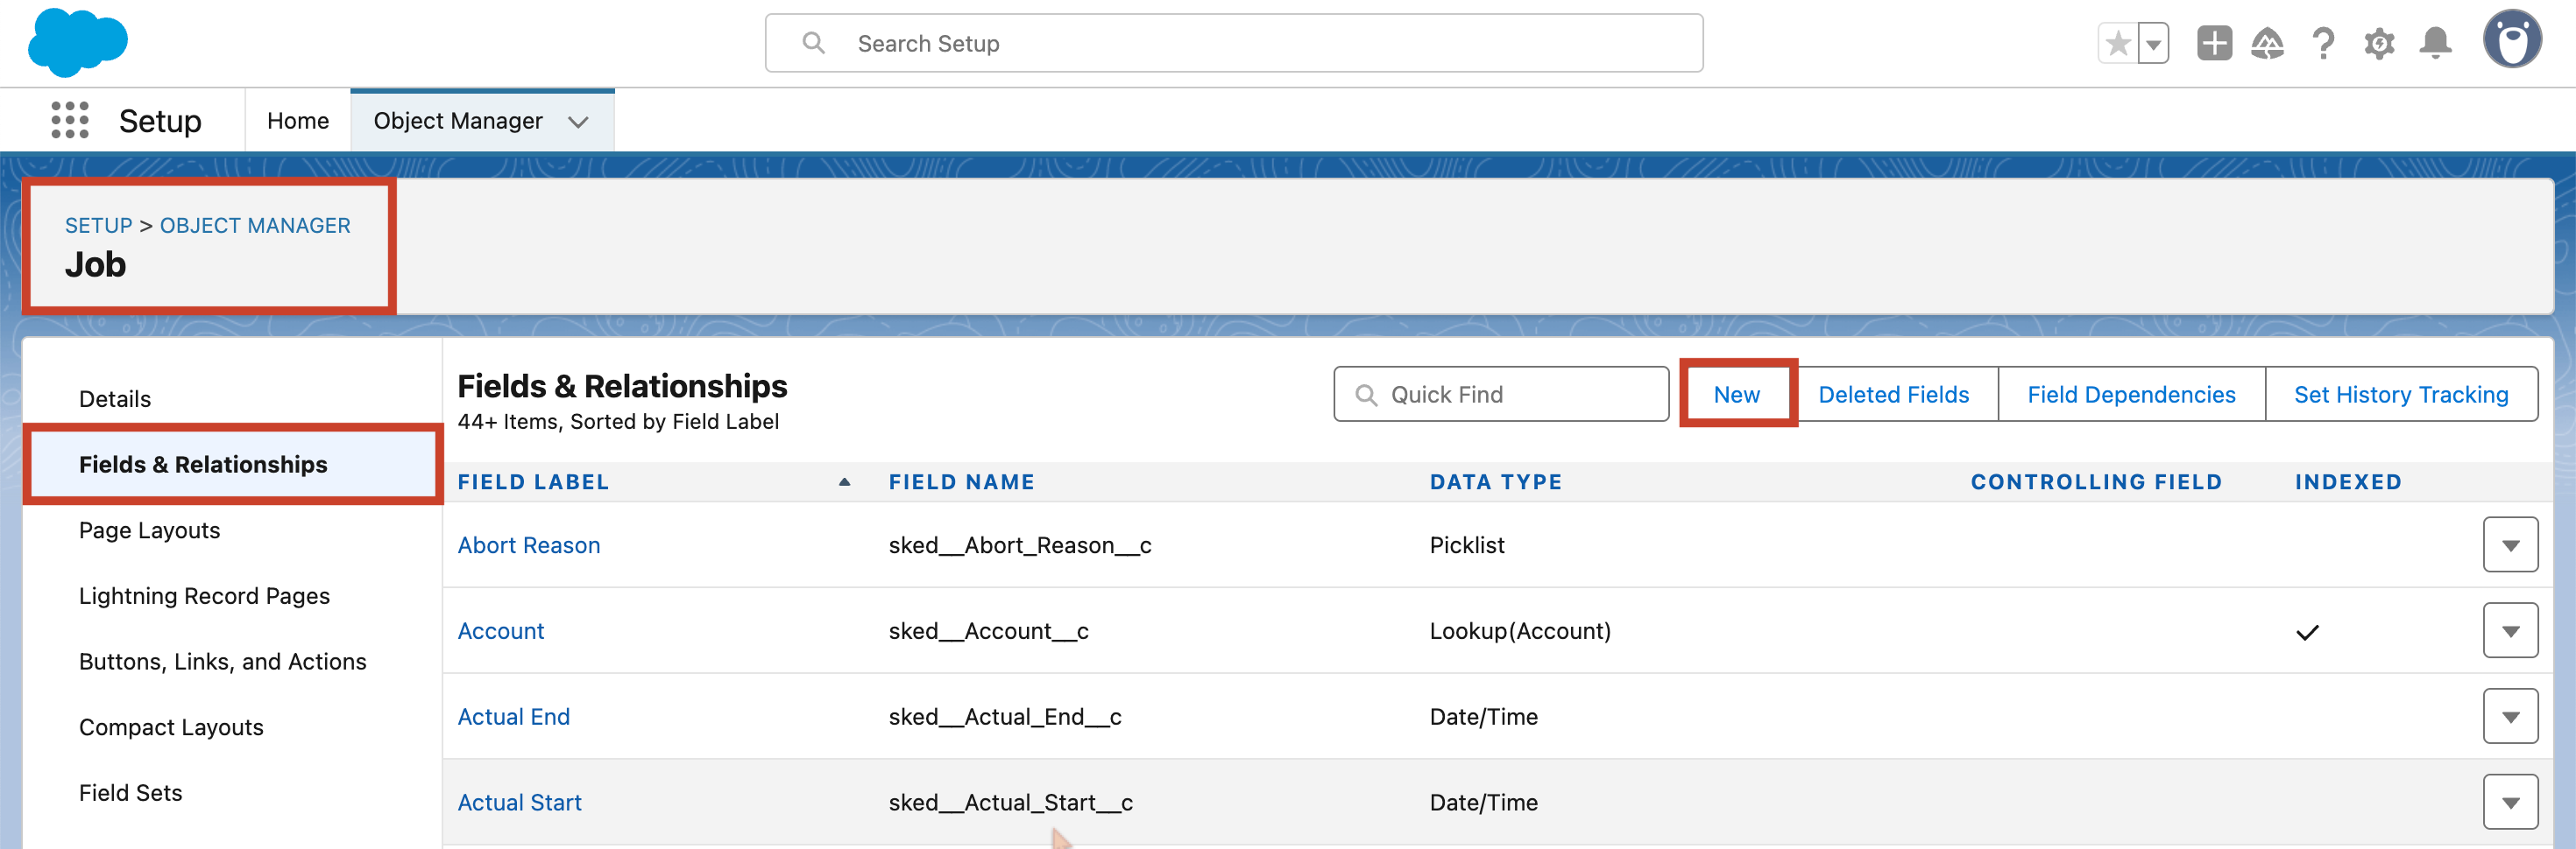This screenshot has height=849, width=2576.
Task: Switch to the Home tab
Action: tap(297, 120)
